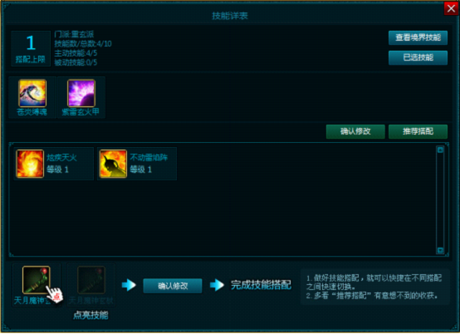Viewport: 460px width, 334px height.
Task: Click the green 确认修改 button
Action: pos(355,131)
